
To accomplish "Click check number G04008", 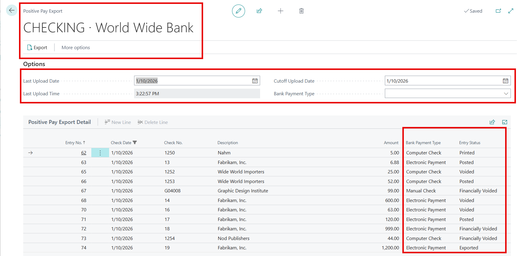I will pyautogui.click(x=172, y=191).
